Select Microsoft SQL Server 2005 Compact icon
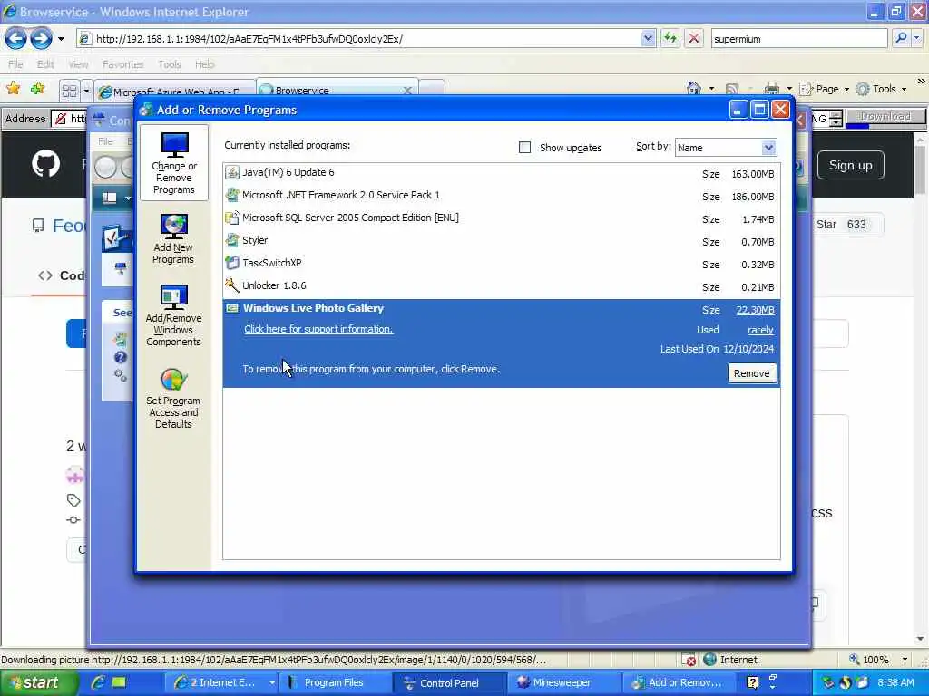929x696 pixels. click(232, 217)
